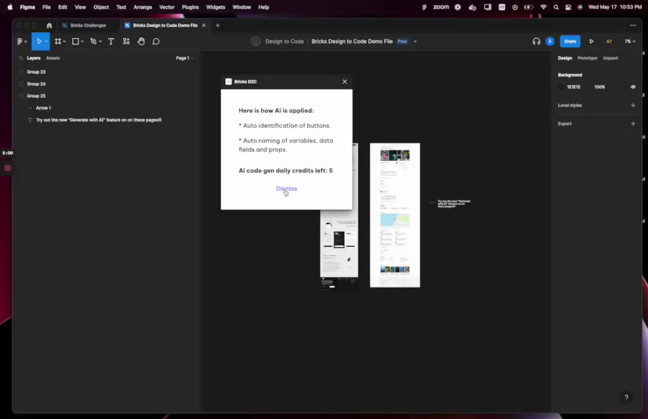Close the Bricks D2C plugin window
Viewport: 648px width, 419px height.
(345, 81)
